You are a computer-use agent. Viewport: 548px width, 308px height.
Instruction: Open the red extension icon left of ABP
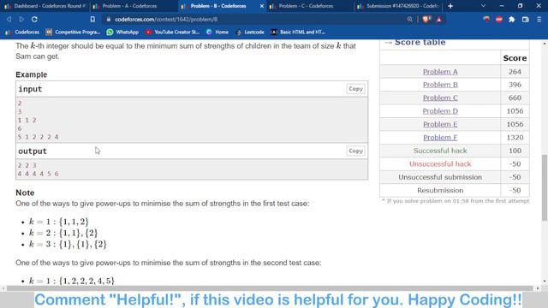point(486,19)
